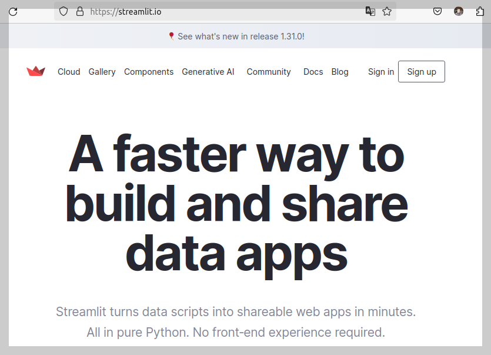Bookmark this page with the star icon
Image resolution: width=491 pixels, height=355 pixels.
(x=387, y=12)
